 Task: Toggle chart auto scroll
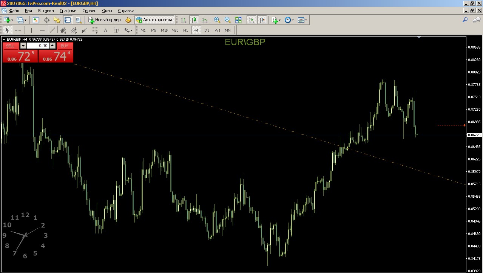pyautogui.click(x=251, y=20)
